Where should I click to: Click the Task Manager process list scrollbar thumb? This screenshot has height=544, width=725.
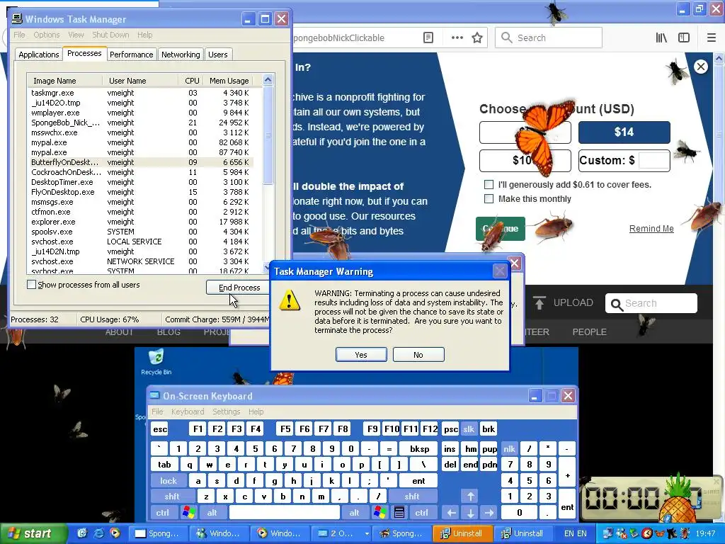coord(268,135)
